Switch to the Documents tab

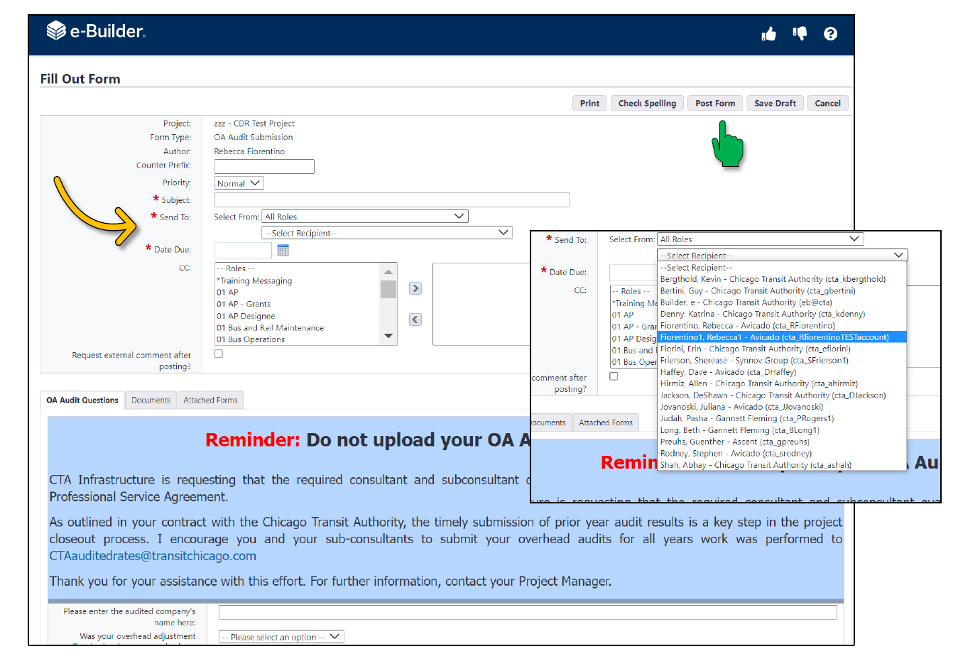tap(151, 400)
